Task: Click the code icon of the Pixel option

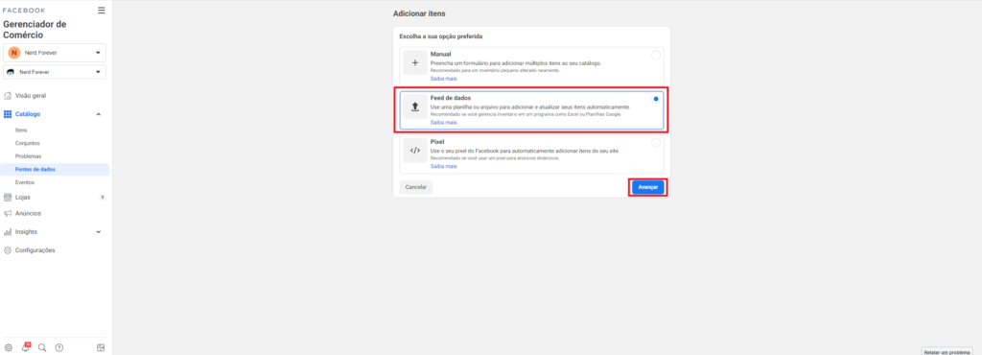Action: tap(414, 151)
